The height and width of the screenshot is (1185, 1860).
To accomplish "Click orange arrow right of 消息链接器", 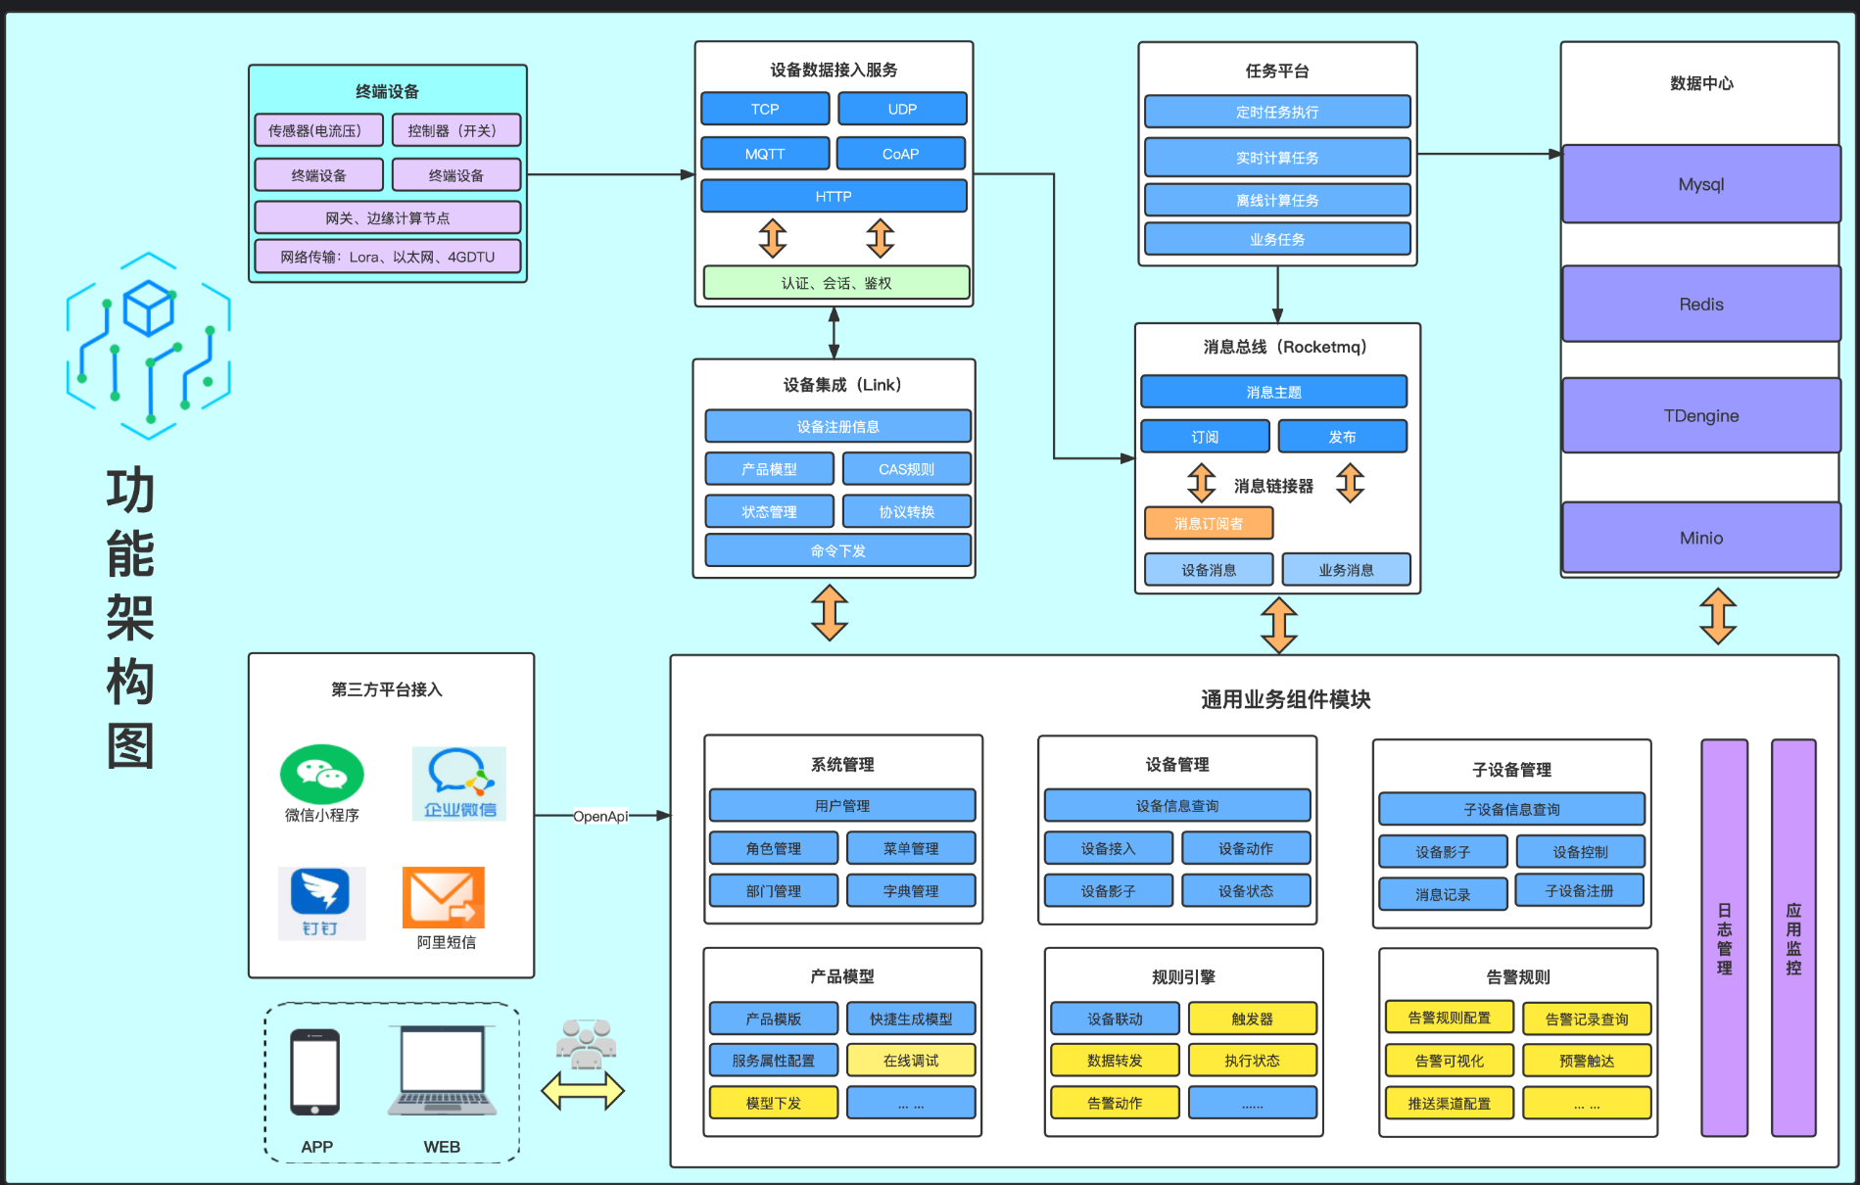I will click(1351, 483).
